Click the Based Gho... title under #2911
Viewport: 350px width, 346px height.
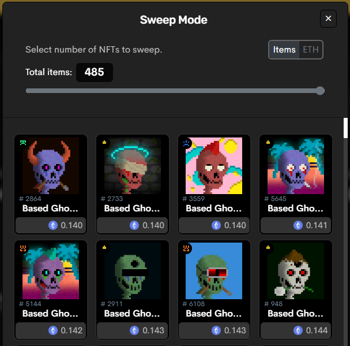point(132,314)
